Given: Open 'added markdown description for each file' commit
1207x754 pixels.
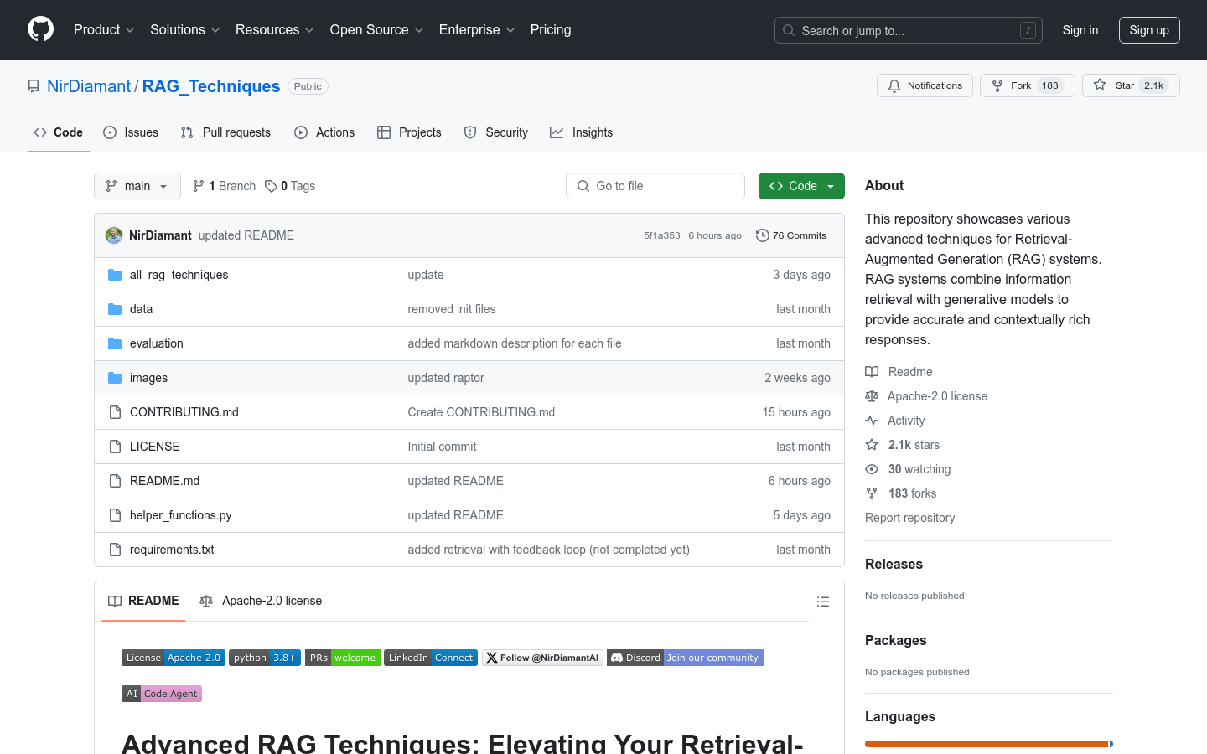Looking at the screenshot, I should click(x=515, y=343).
